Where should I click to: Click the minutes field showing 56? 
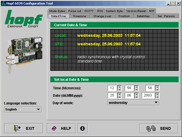129,88
